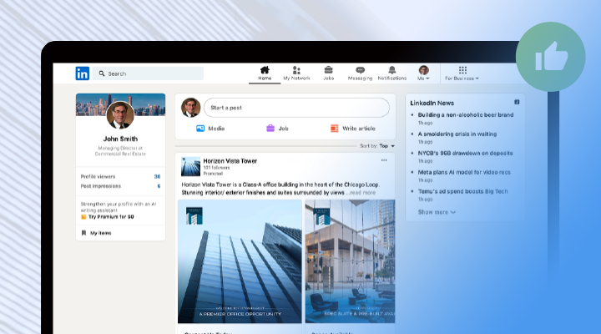Viewport: 601px width, 334px height.
Task: Open My items bookmark
Action: pyautogui.click(x=97, y=233)
